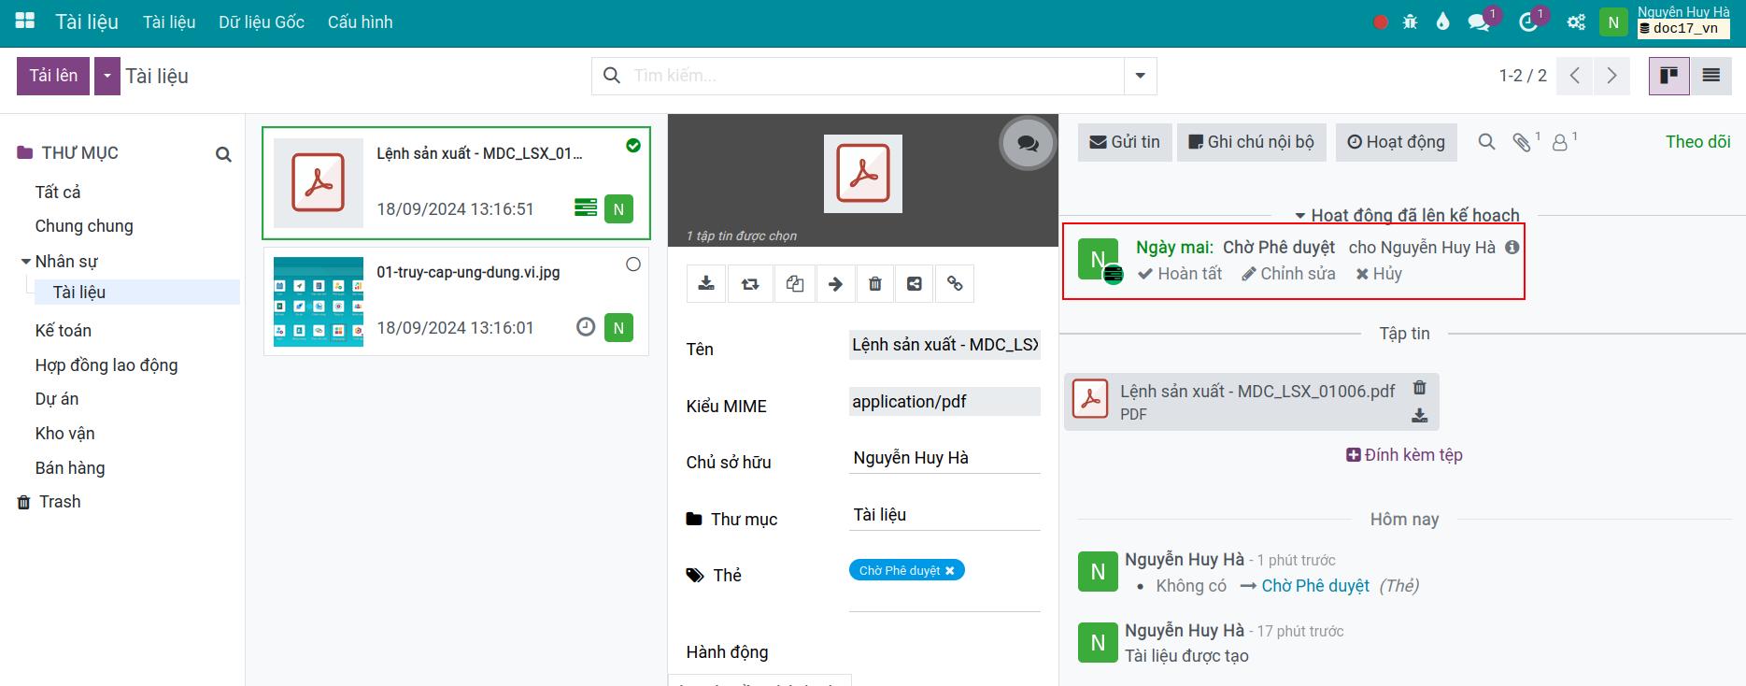Open the Dữ liệu Gốc menu
The height and width of the screenshot is (686, 1746).
[262, 22]
